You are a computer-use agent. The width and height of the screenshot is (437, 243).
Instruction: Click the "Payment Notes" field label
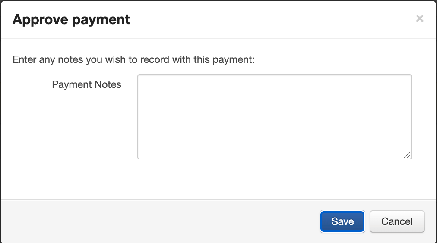[x=86, y=84]
